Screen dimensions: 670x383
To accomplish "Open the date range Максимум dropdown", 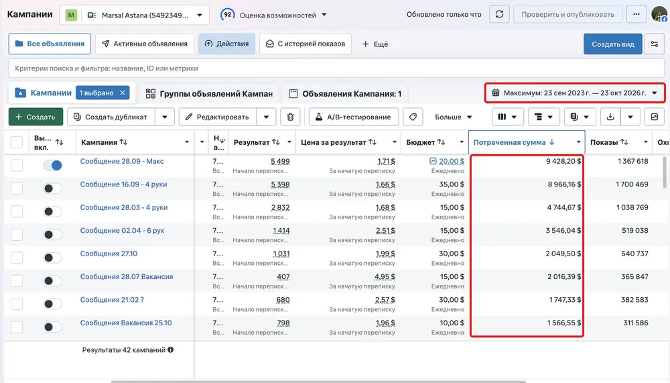I will coord(574,93).
